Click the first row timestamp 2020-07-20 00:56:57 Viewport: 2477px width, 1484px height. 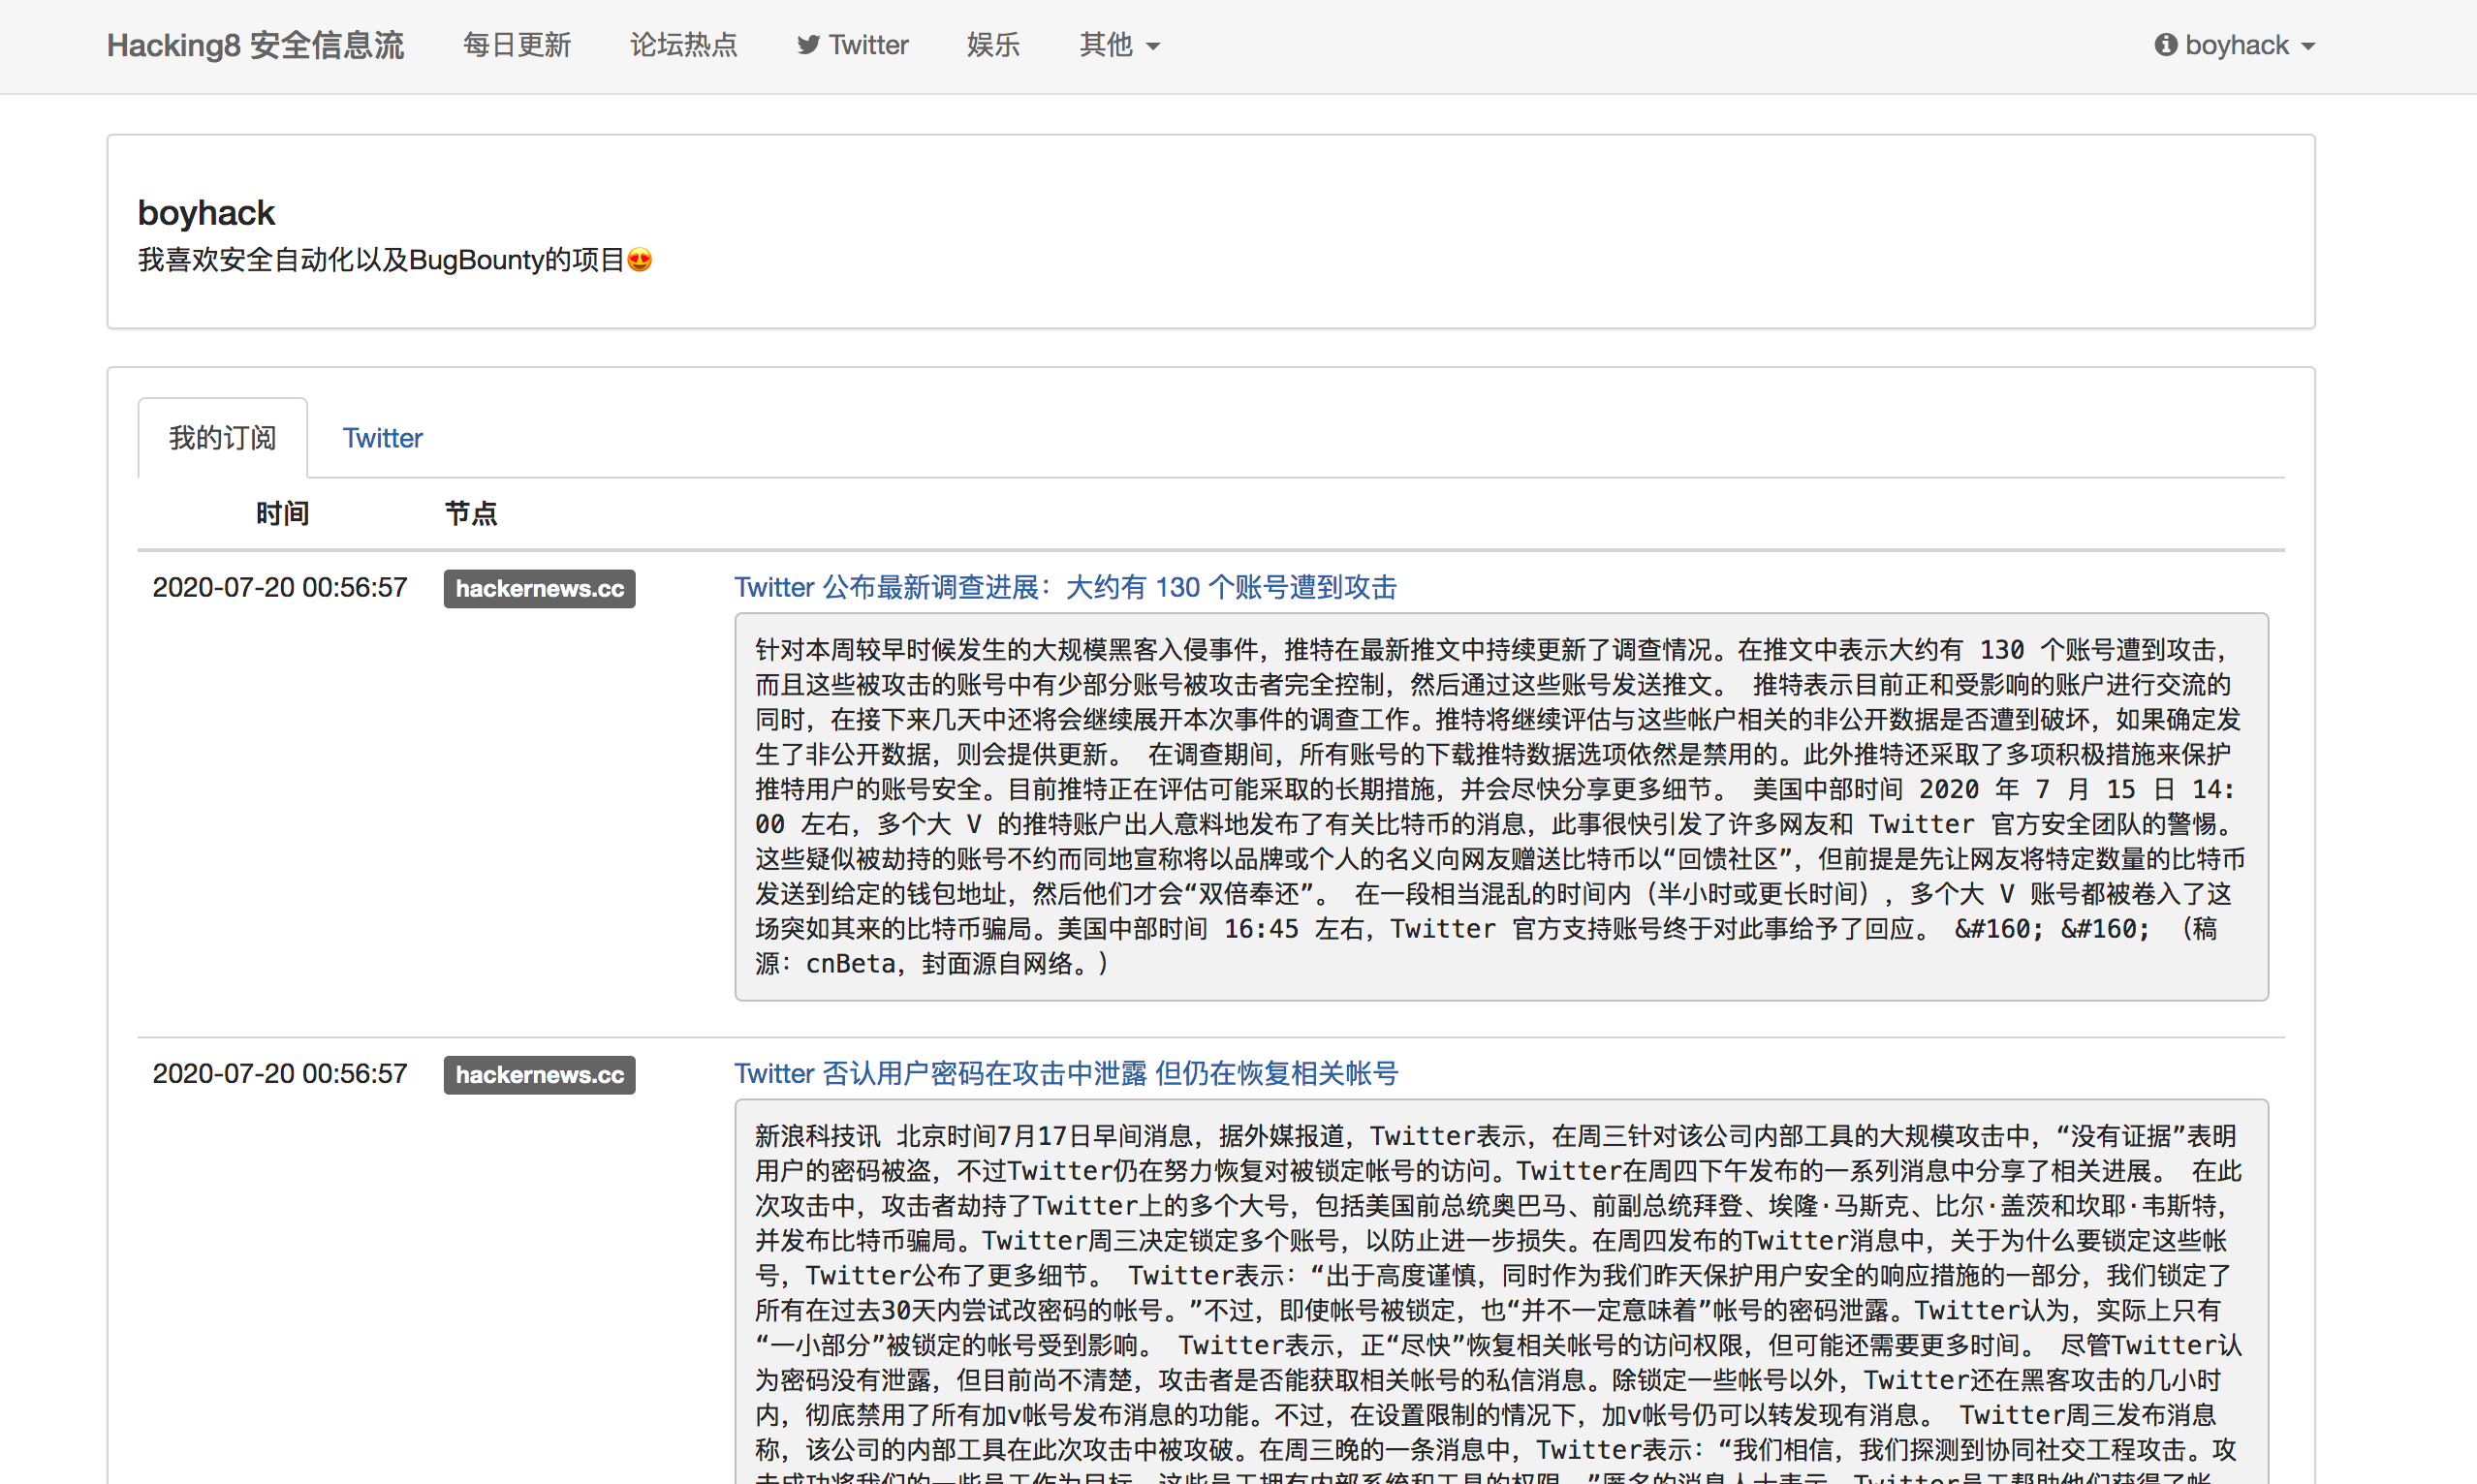[280, 587]
